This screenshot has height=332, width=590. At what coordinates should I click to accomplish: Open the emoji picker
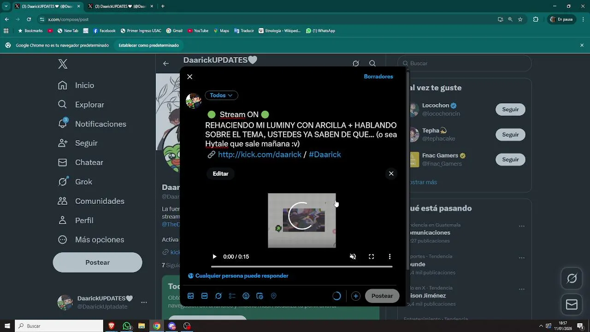pos(246,296)
